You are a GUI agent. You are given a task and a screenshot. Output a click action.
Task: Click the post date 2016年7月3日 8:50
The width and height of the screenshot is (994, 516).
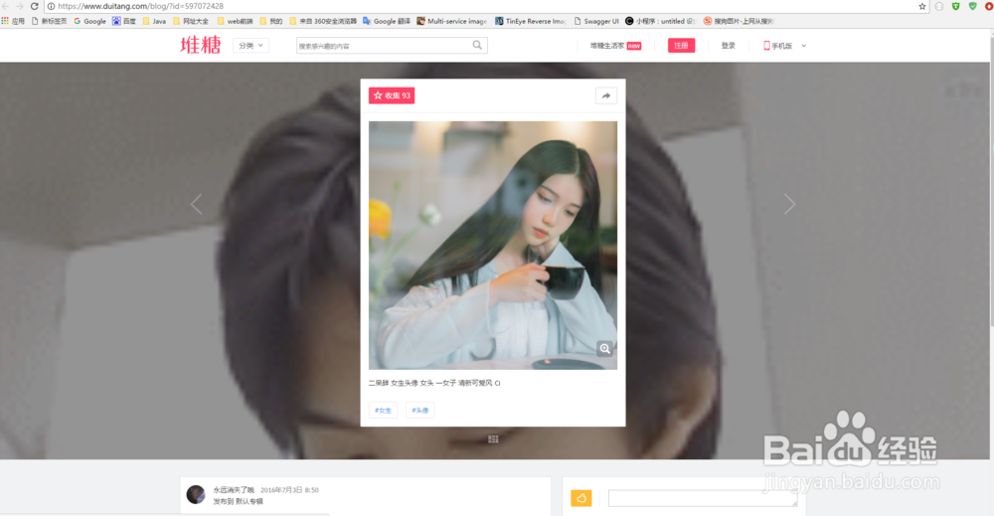point(289,490)
